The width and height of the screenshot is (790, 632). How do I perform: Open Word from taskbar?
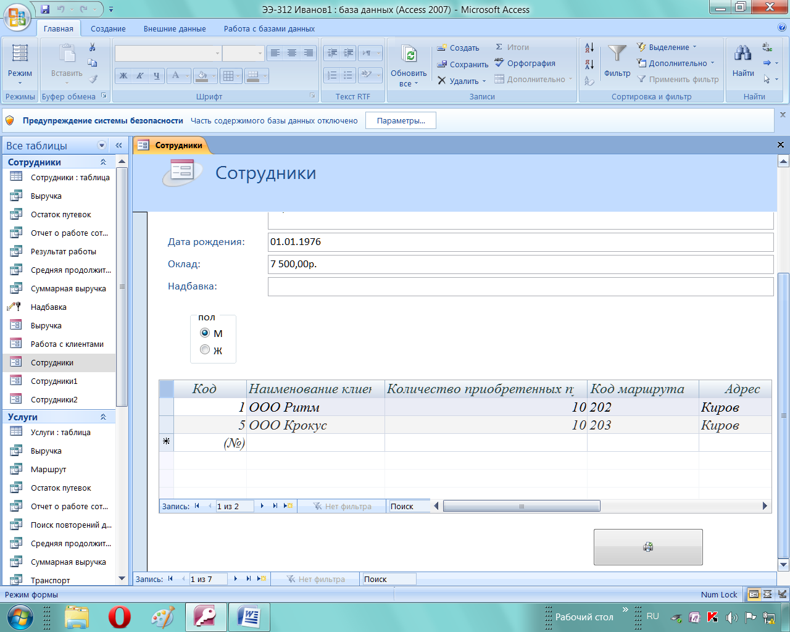(249, 617)
